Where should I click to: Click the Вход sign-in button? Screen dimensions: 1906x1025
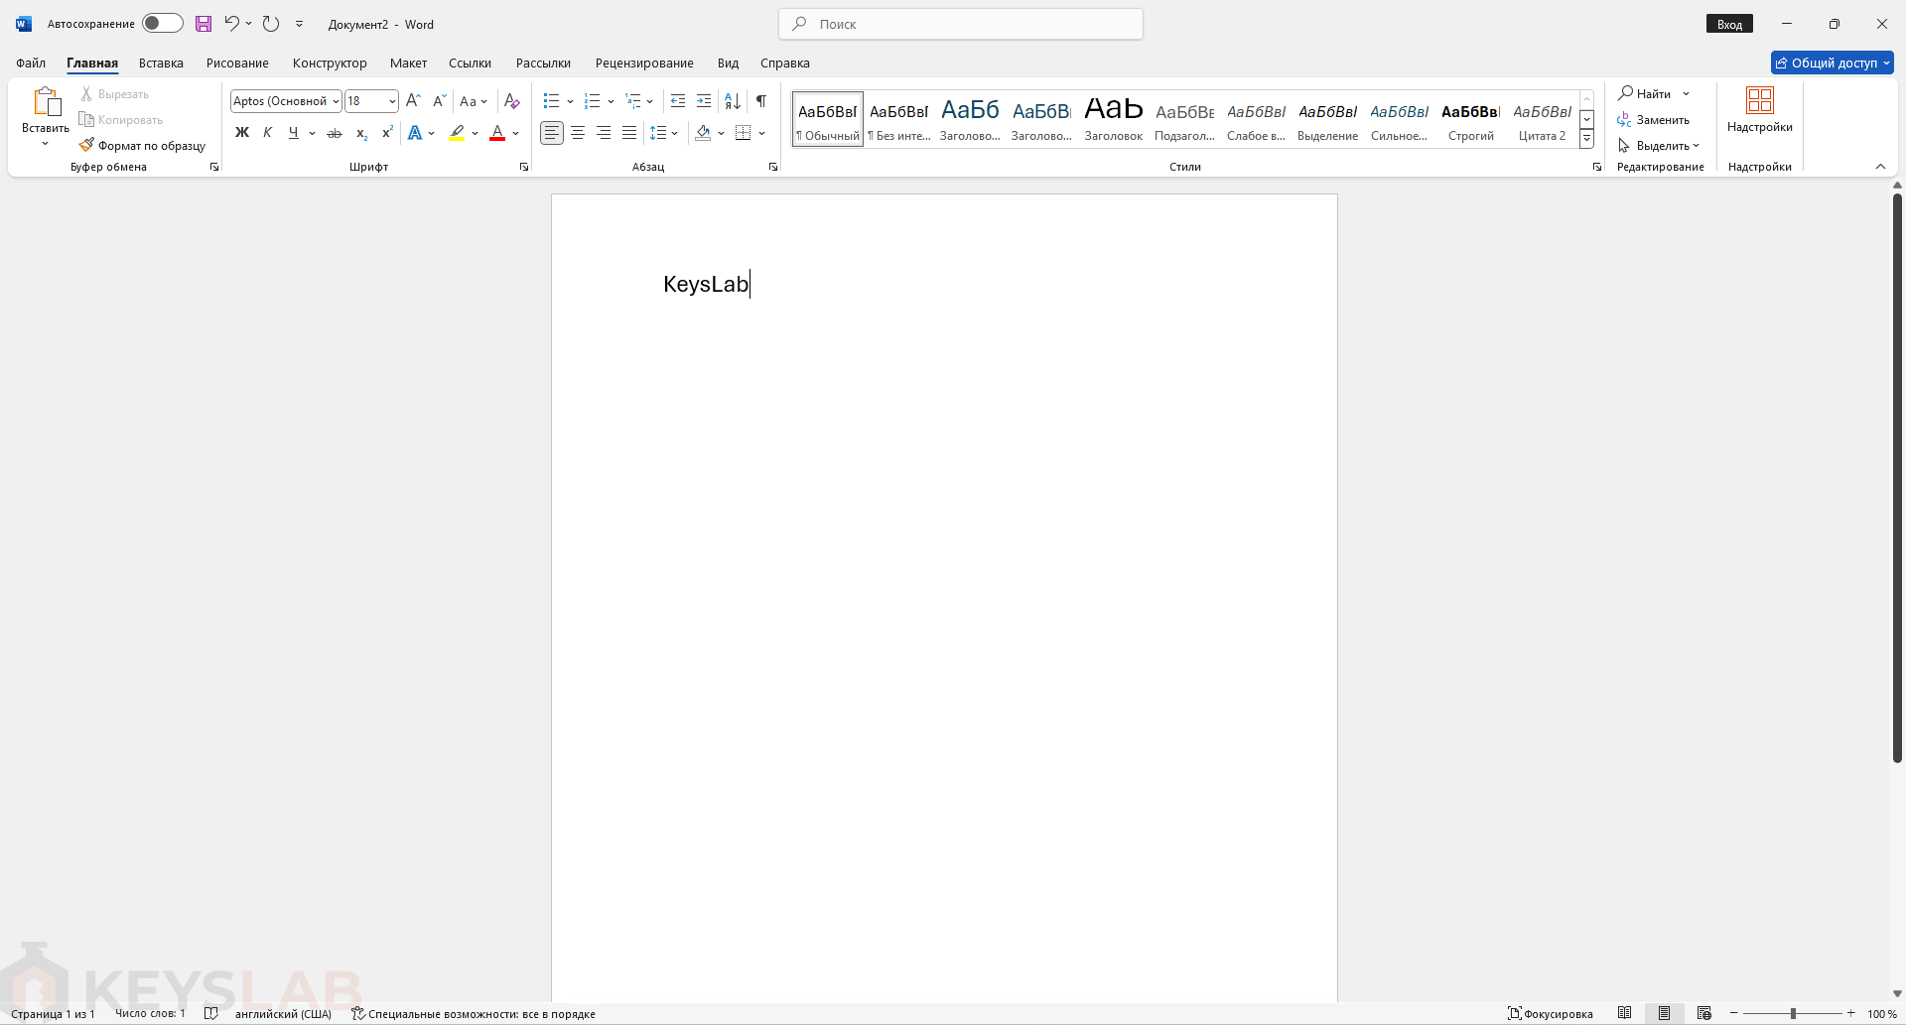1729,25
